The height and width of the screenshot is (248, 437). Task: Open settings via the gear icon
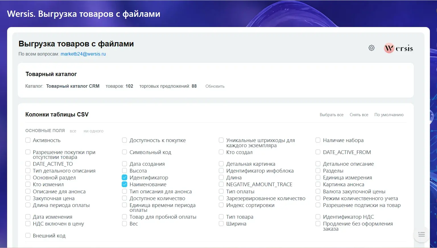pos(372,48)
